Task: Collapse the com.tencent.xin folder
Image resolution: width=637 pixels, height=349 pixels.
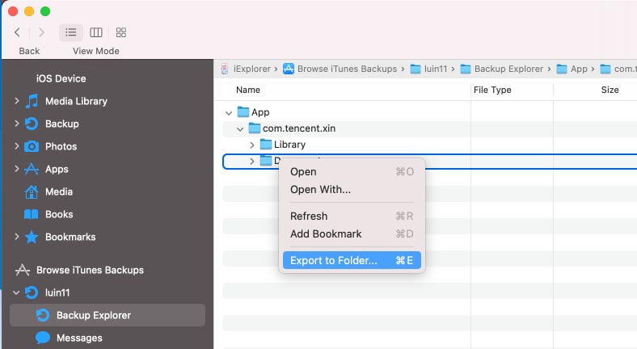Action: [240, 129]
